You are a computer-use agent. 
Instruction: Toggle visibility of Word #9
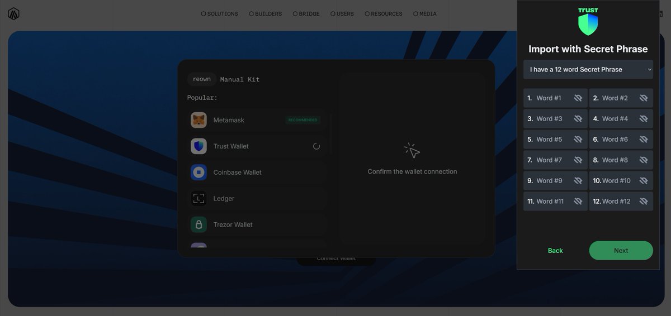578,181
